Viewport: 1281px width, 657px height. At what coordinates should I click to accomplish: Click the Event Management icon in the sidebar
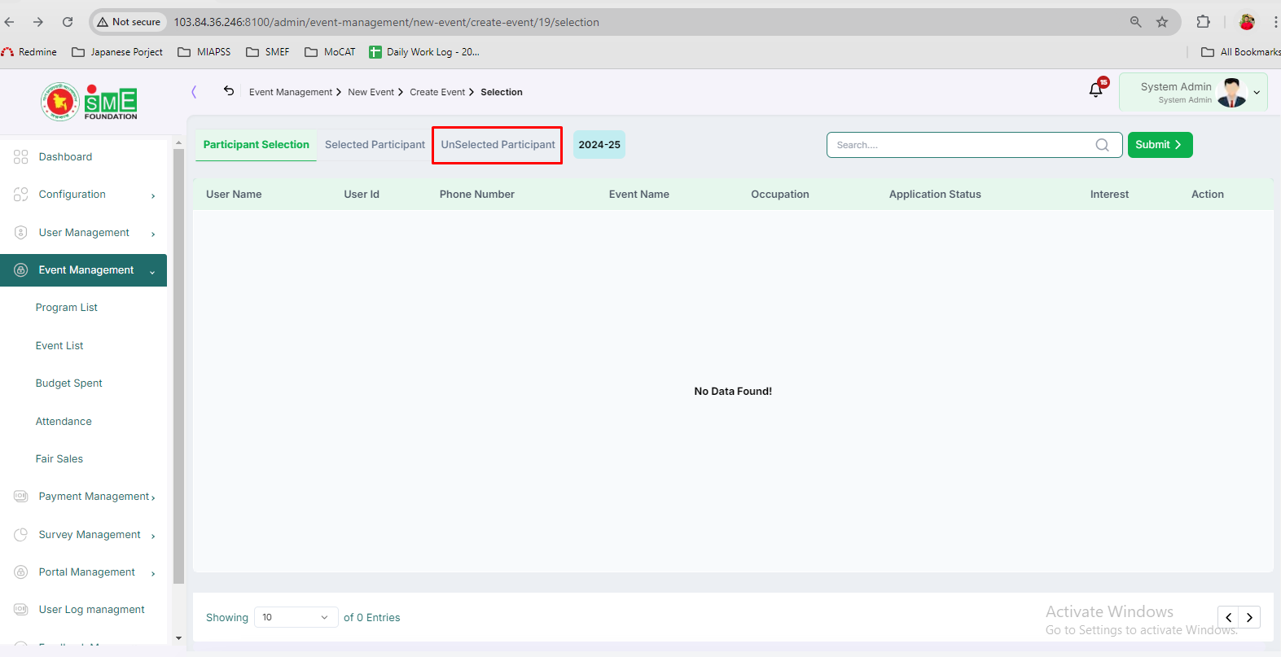[x=21, y=270]
